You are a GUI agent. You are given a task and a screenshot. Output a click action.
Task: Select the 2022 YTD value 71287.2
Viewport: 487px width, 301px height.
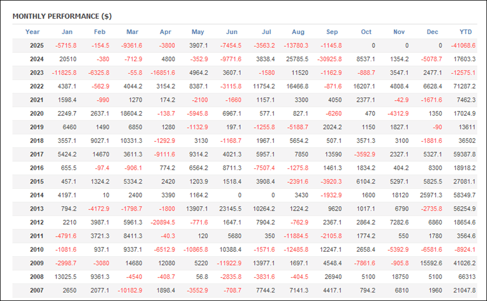463,87
